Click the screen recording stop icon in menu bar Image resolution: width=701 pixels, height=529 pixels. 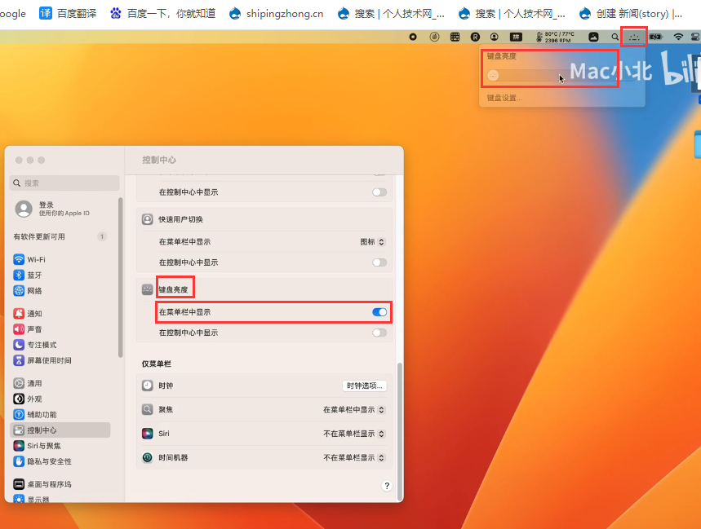click(413, 37)
